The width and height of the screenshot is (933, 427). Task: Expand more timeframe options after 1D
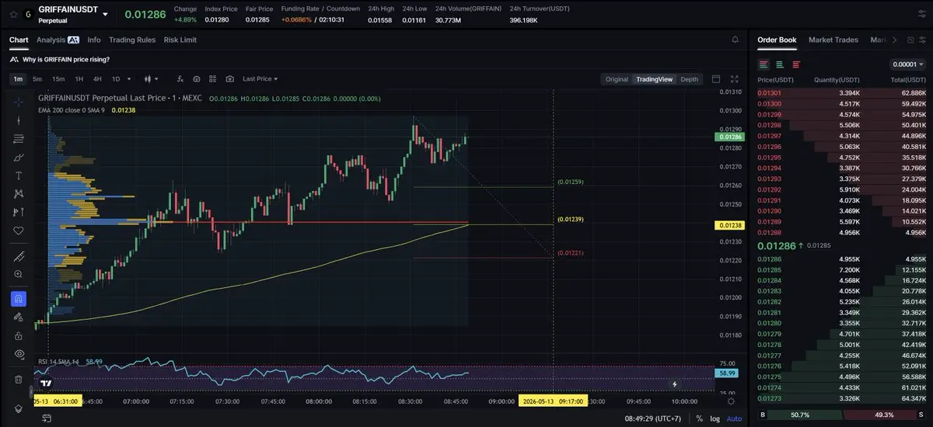(128, 79)
